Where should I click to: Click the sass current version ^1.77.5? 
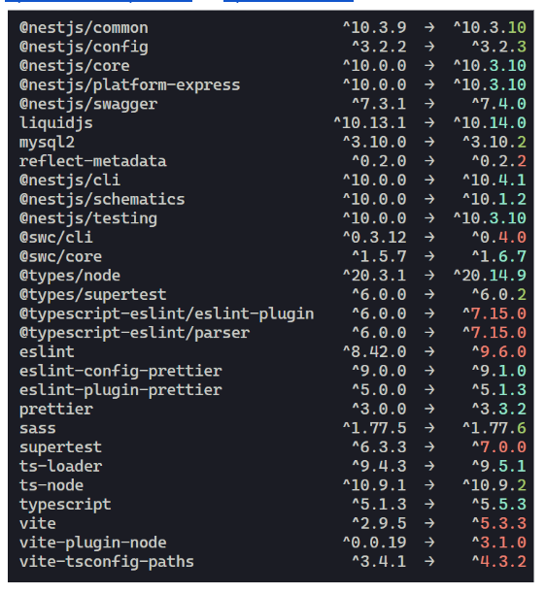point(374,428)
